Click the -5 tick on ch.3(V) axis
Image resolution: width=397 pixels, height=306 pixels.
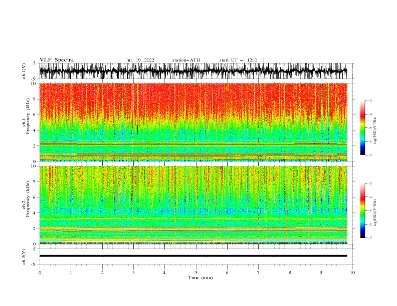pos(34,264)
